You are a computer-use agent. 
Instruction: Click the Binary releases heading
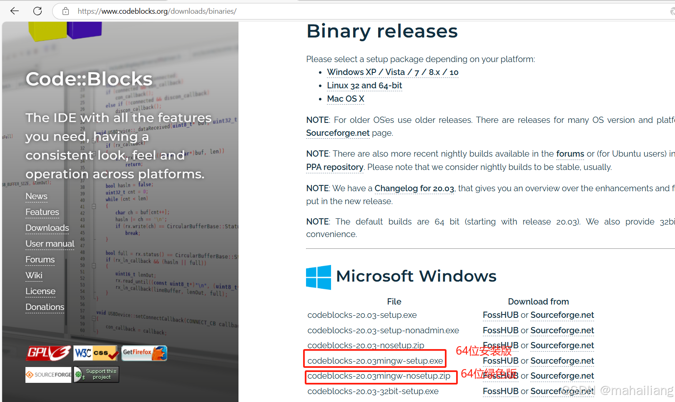(x=382, y=31)
